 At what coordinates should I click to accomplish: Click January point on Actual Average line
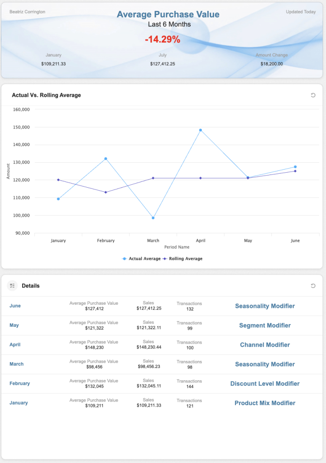coord(58,199)
